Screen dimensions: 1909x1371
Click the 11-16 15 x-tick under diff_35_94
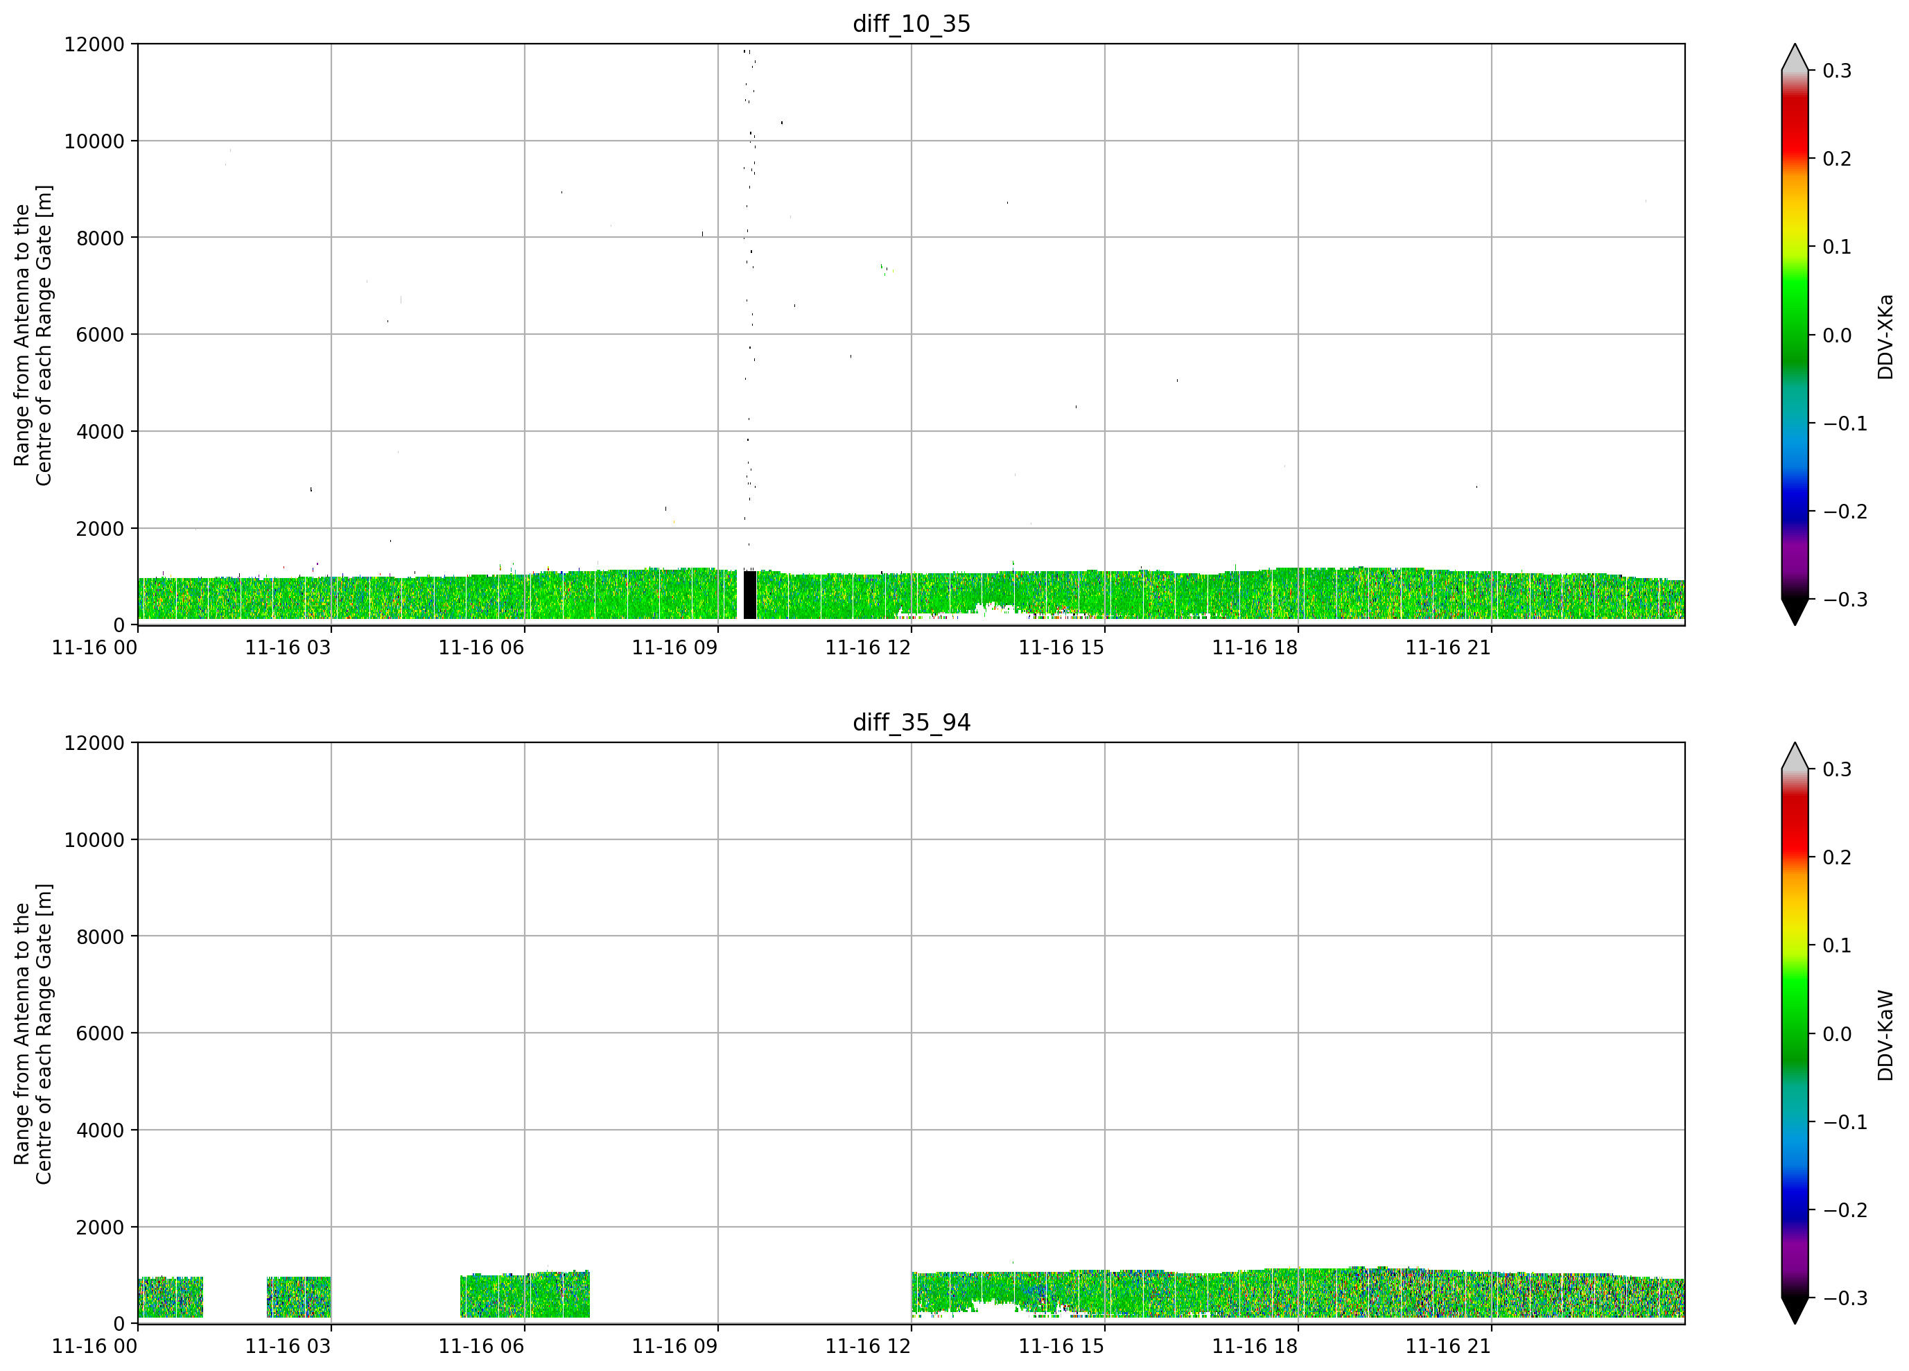pos(1061,1346)
